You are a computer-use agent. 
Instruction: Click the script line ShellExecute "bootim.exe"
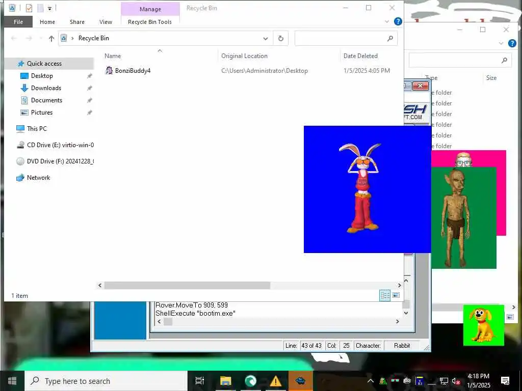(195, 313)
